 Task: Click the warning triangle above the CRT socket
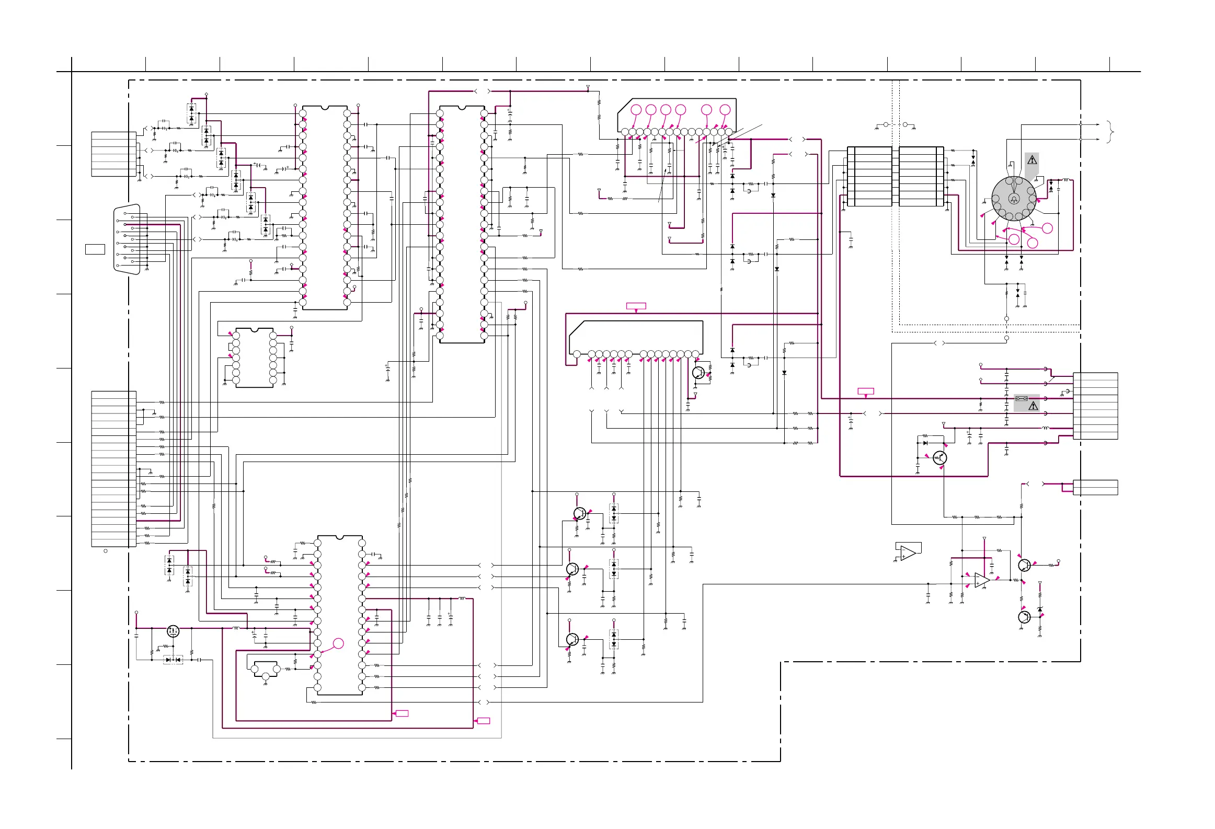tap(1032, 160)
